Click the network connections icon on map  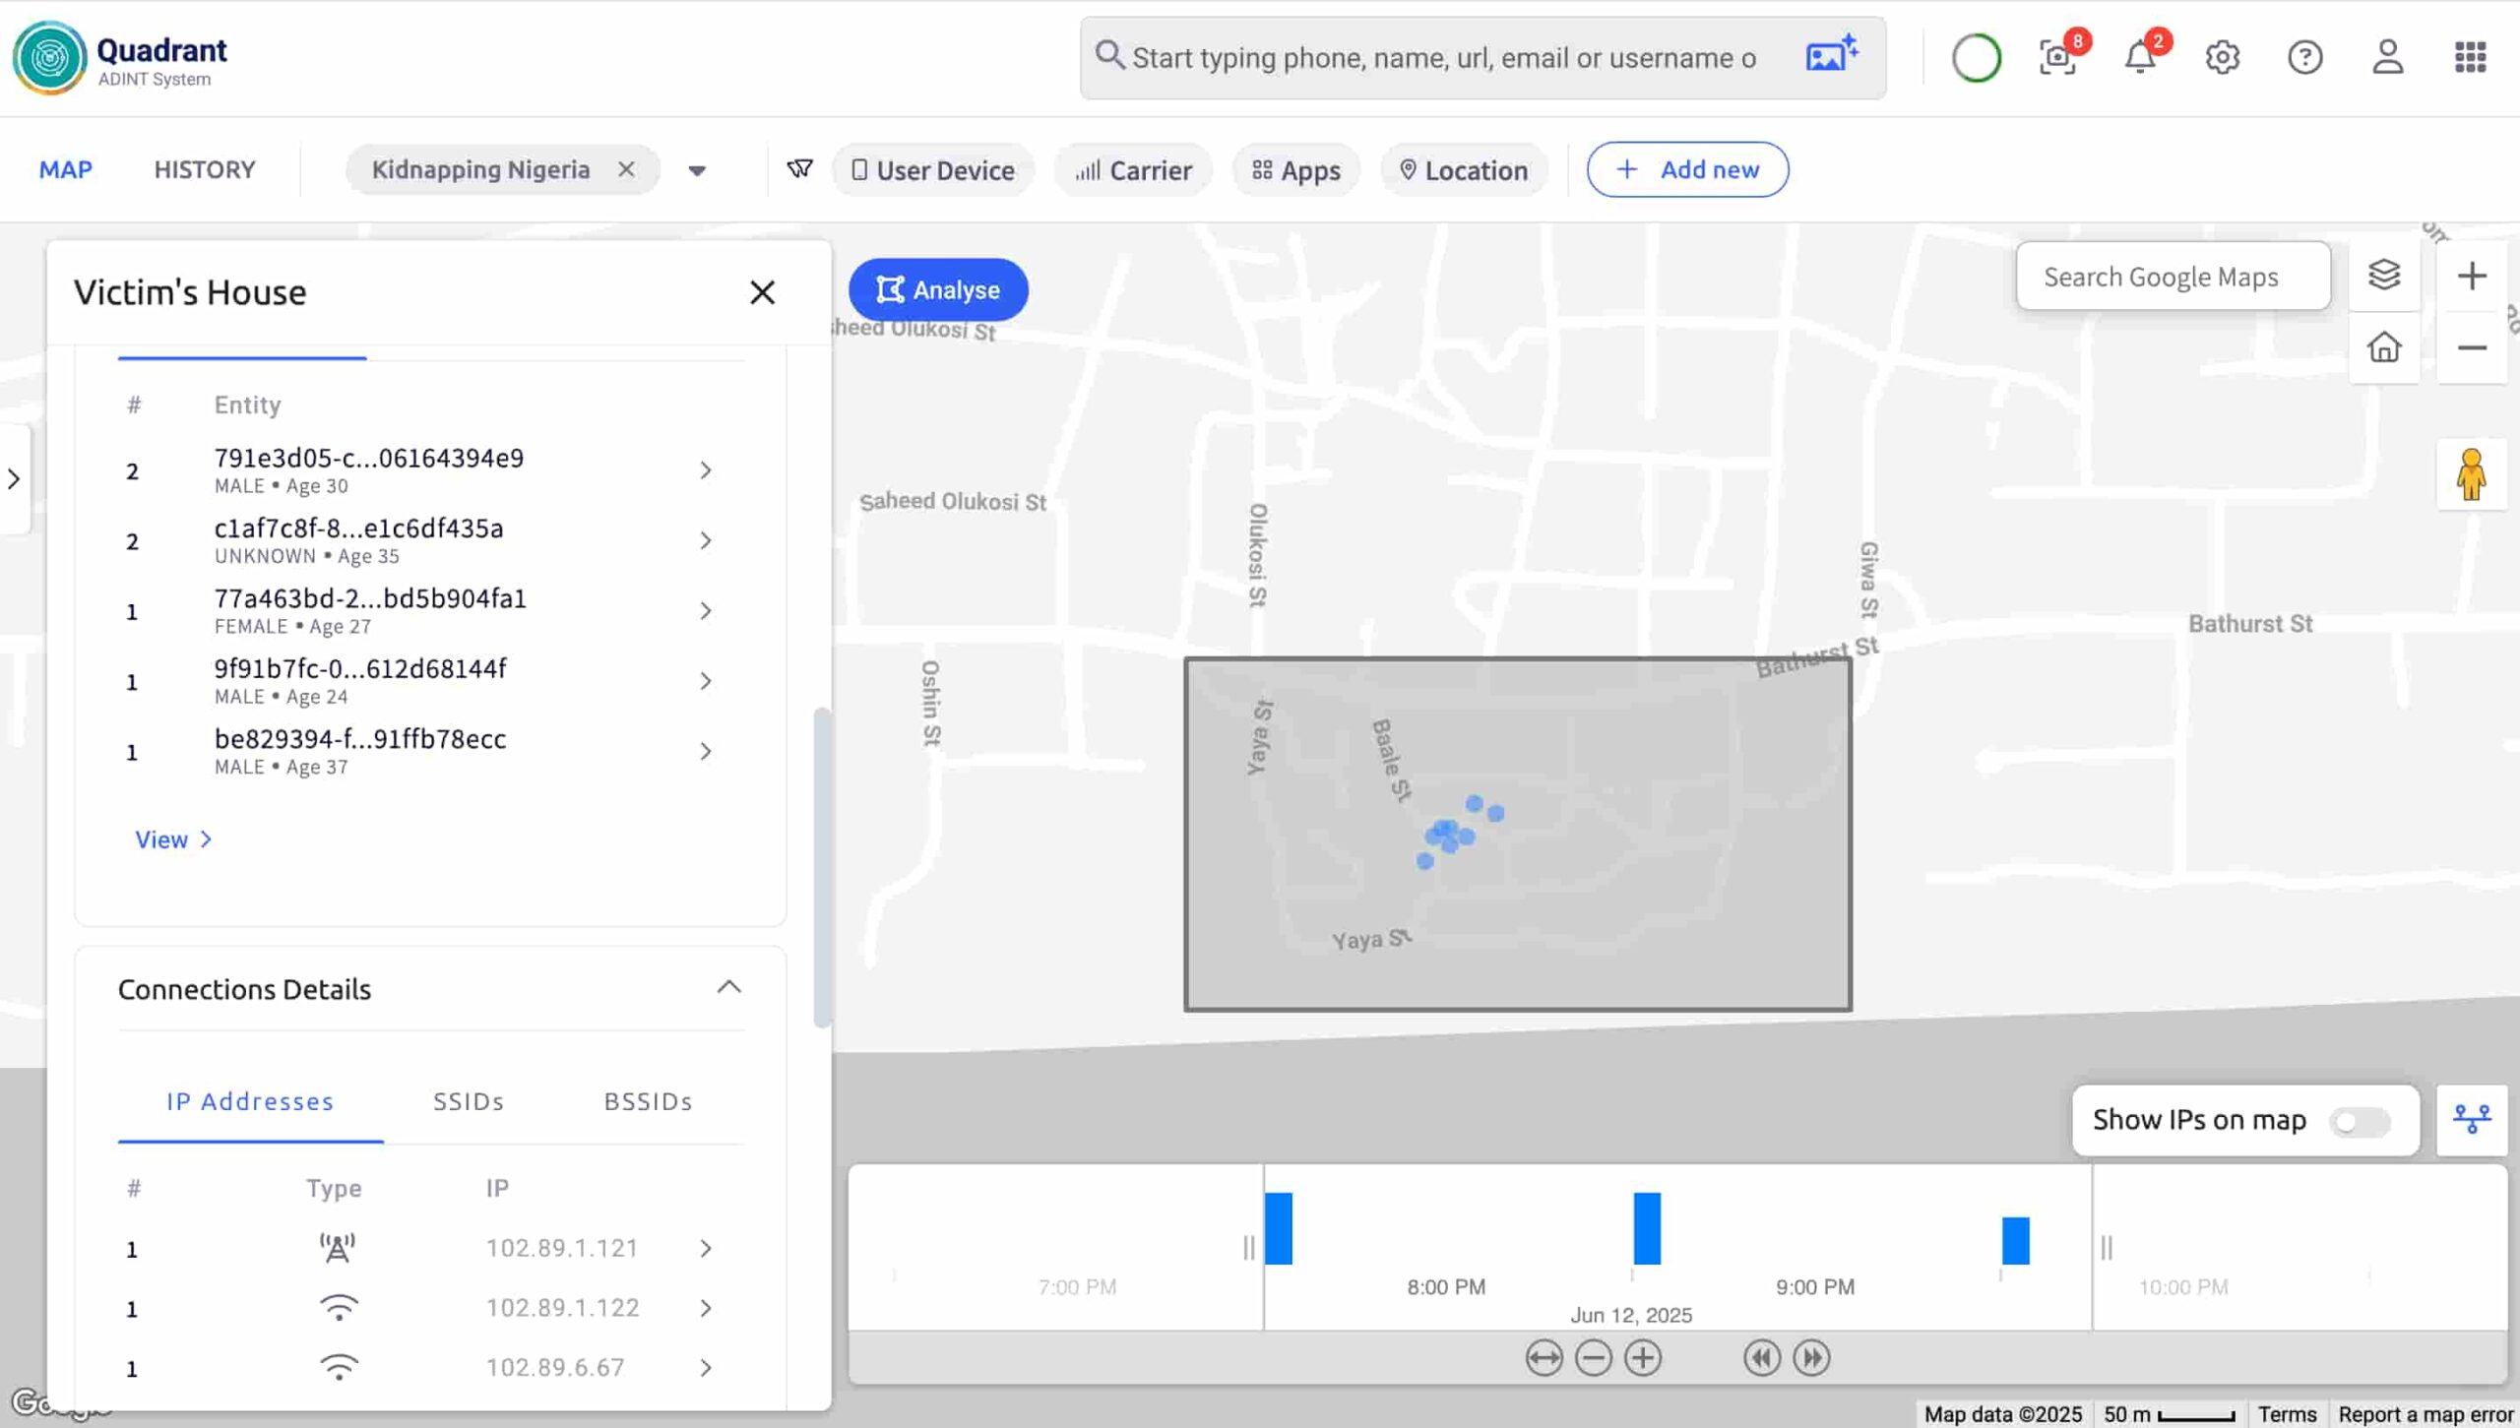[x=2471, y=1119]
